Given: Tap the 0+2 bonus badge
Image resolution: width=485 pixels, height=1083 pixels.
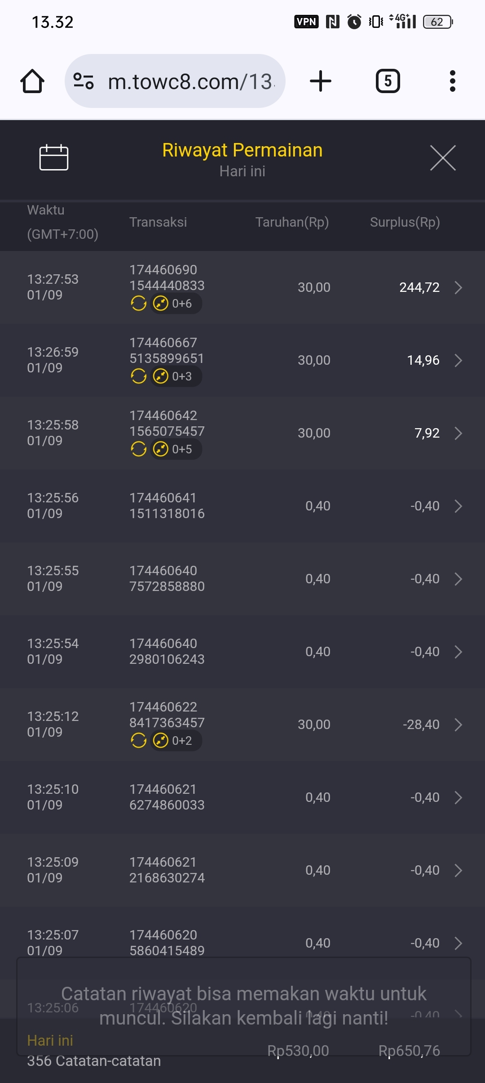Looking at the screenshot, I should click(176, 741).
